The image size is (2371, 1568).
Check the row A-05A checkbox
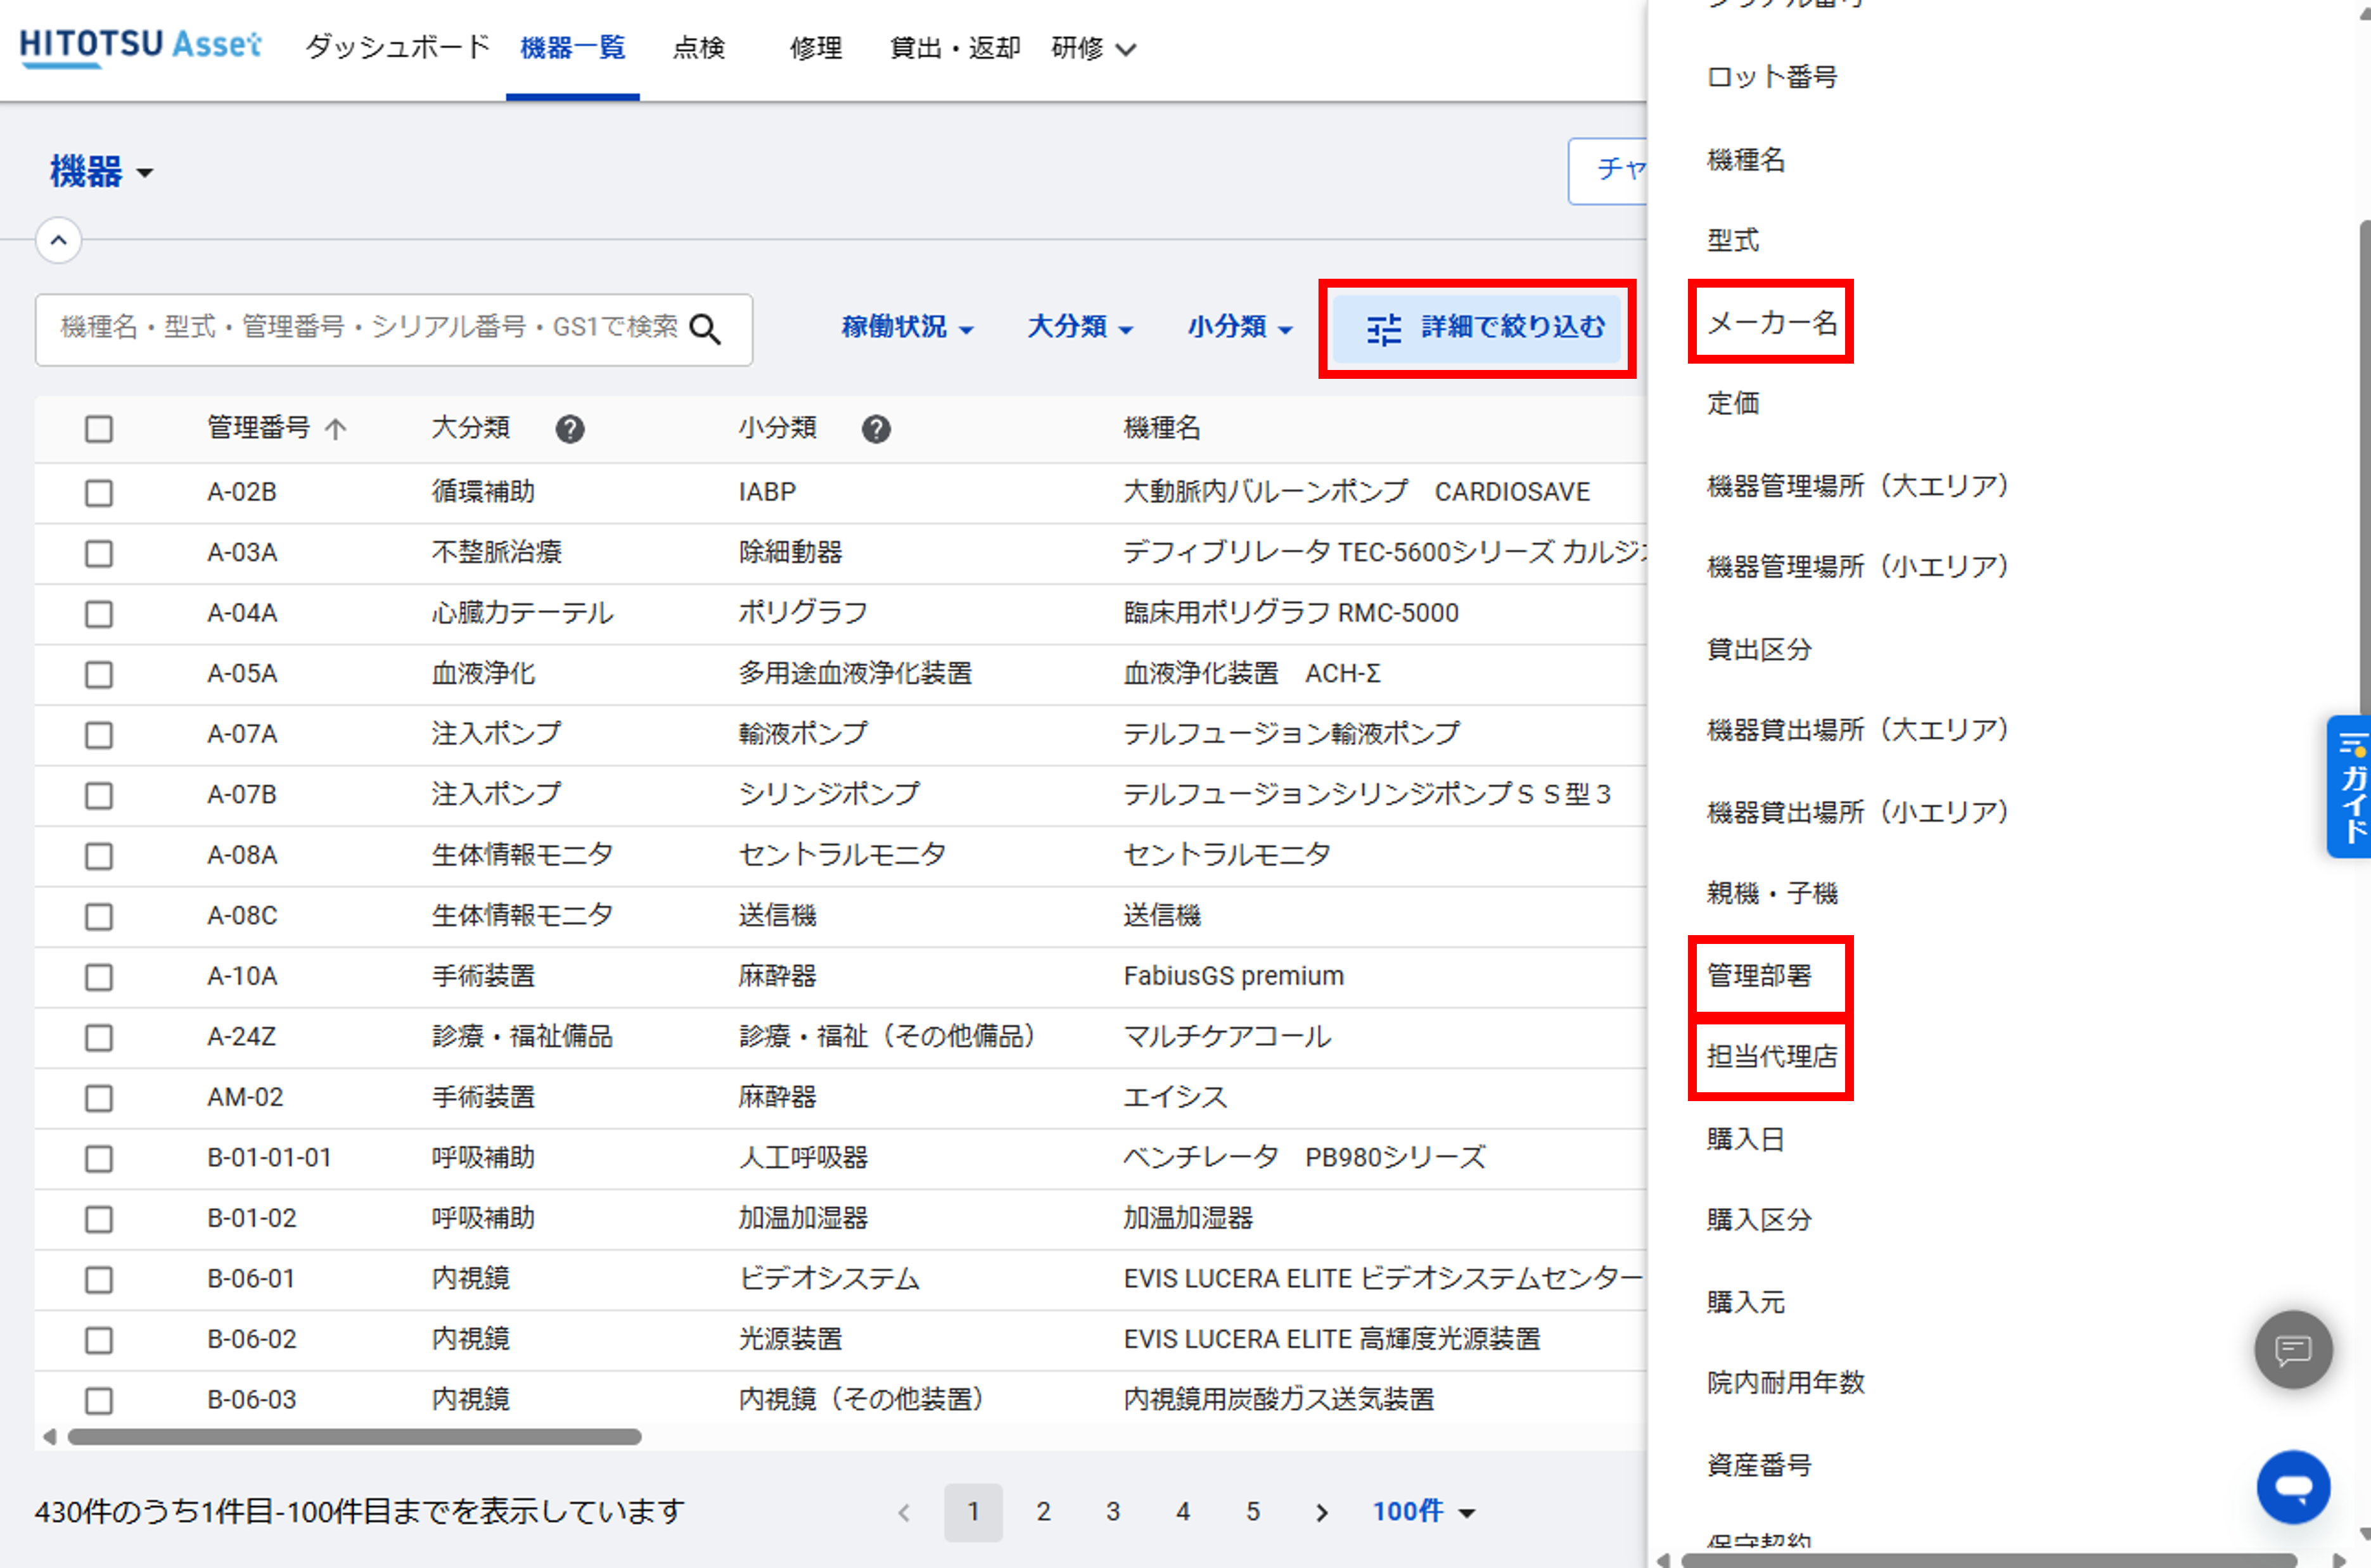[99, 674]
